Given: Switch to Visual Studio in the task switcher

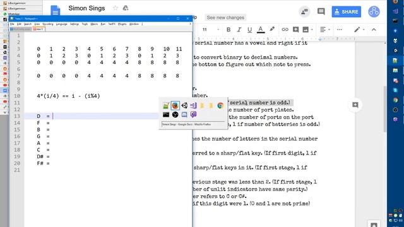Looking at the screenshot, I should (x=193, y=105).
